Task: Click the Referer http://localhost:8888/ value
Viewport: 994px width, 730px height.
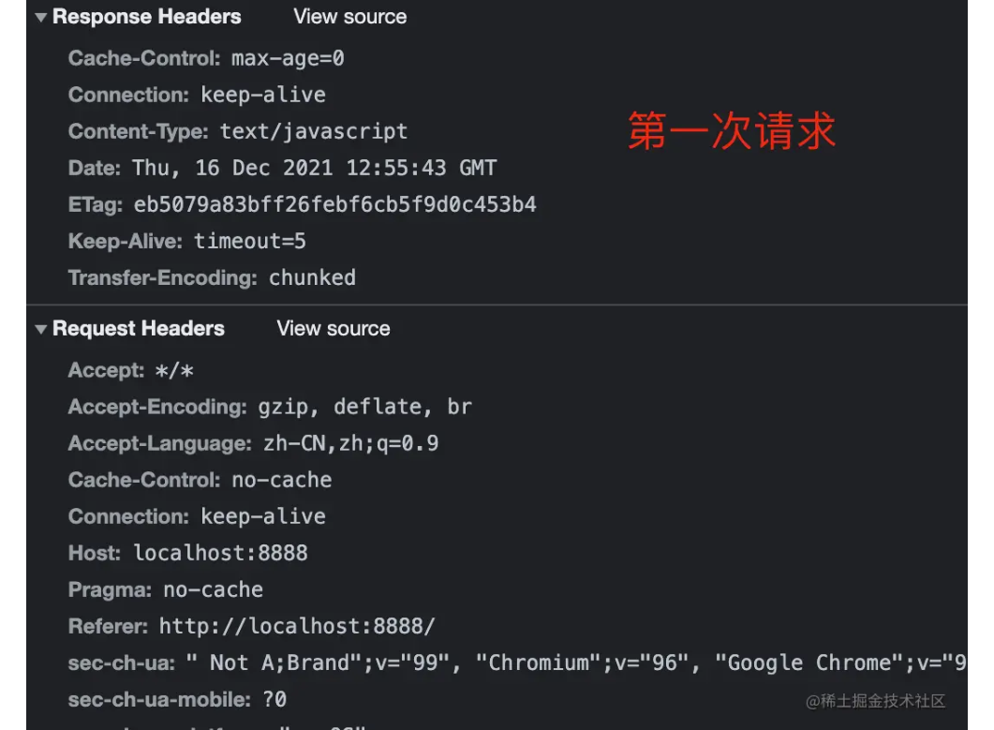Action: click(x=296, y=626)
